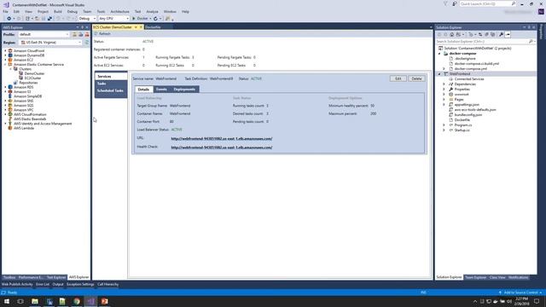The width and height of the screenshot is (546, 307).
Task: Close the ECS Cluster DemoCluster tab
Action: [141, 27]
